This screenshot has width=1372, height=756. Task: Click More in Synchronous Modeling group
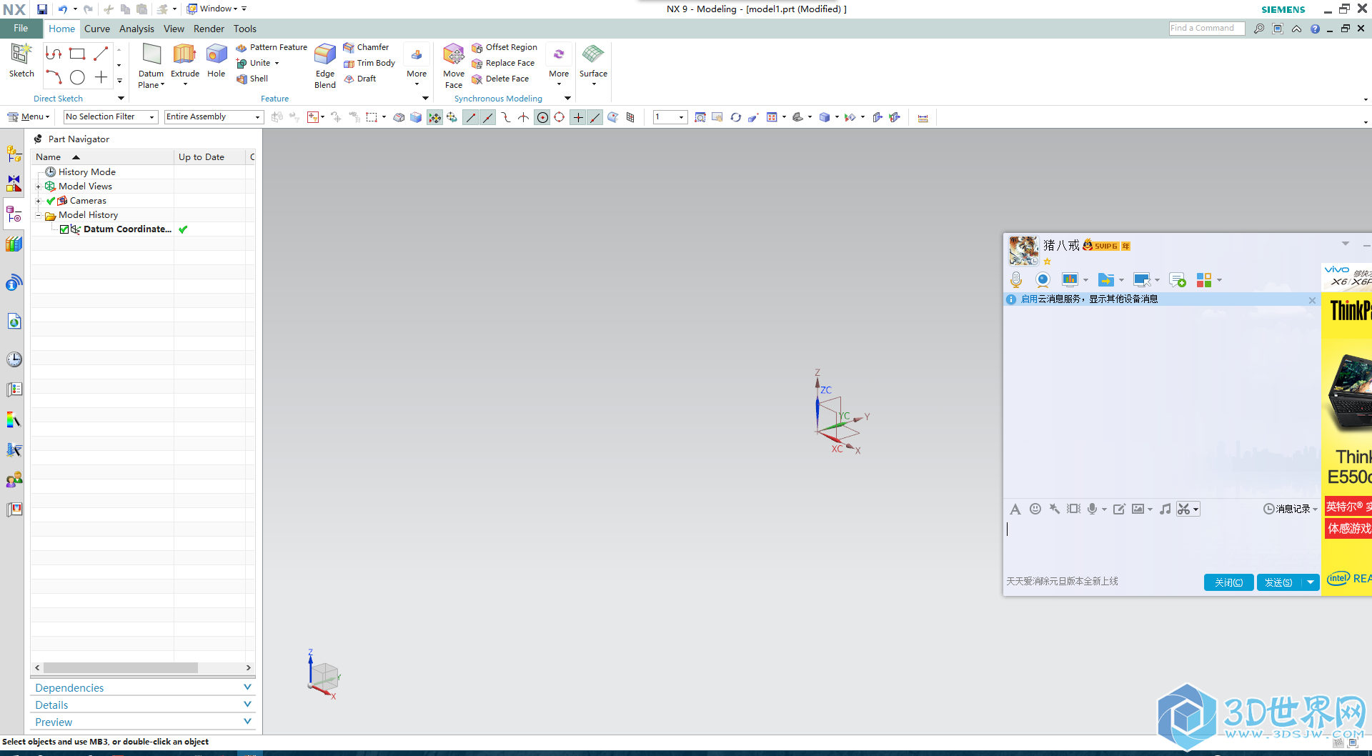(559, 66)
